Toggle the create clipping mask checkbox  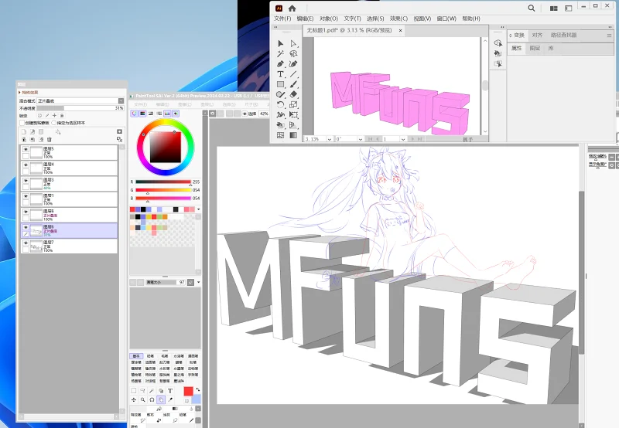tap(22, 123)
